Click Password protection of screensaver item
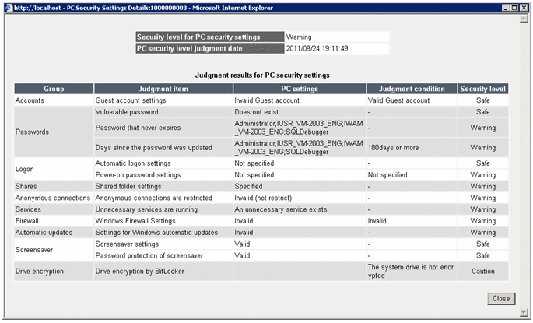533x323 pixels. [163, 256]
